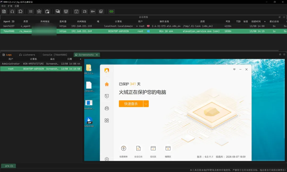Float the 会话表格 panel
287x172 pixels.
(x=280, y=17)
